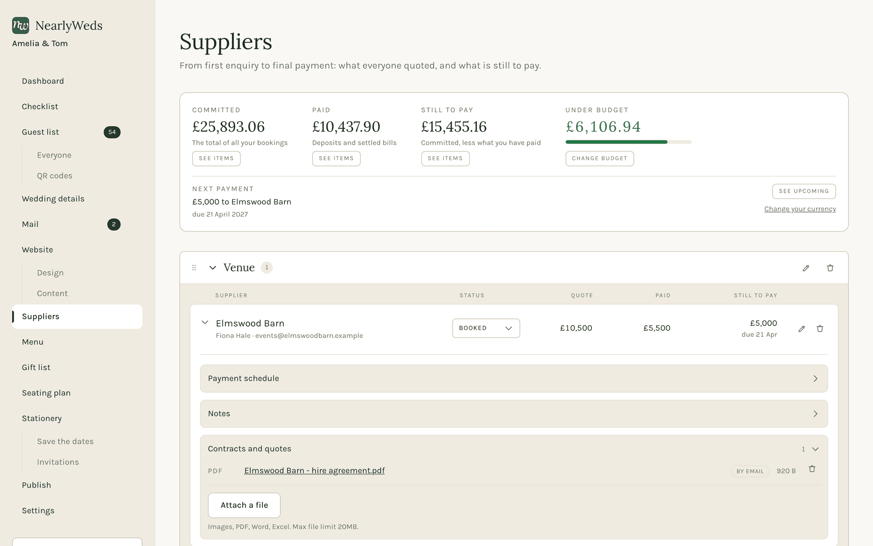Open the Website section

tap(37, 249)
